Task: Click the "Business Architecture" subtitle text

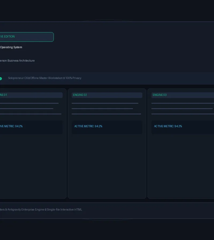Action: pyautogui.click(x=21, y=61)
